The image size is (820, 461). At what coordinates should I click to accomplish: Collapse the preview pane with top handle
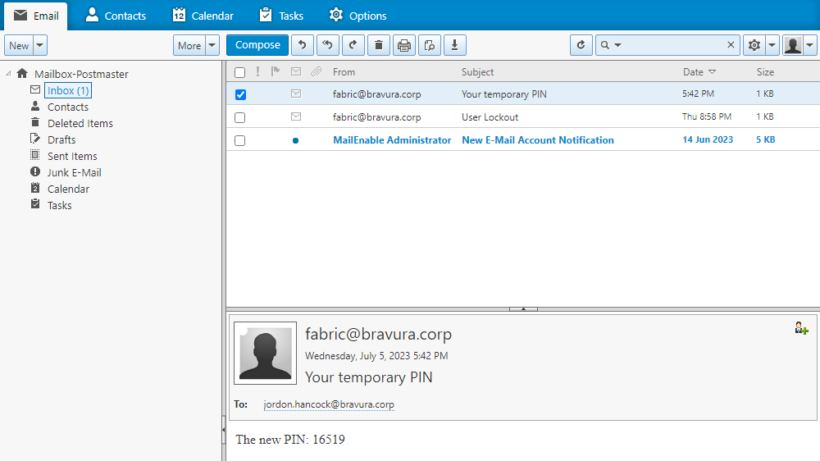pyautogui.click(x=523, y=308)
